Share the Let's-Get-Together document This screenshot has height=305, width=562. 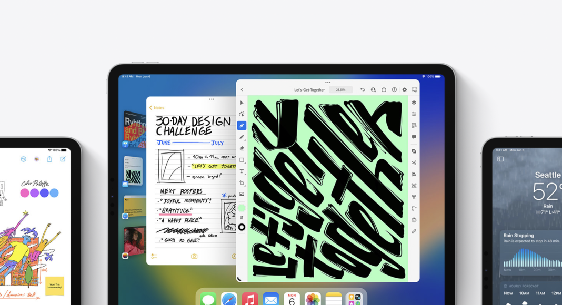coord(384,90)
